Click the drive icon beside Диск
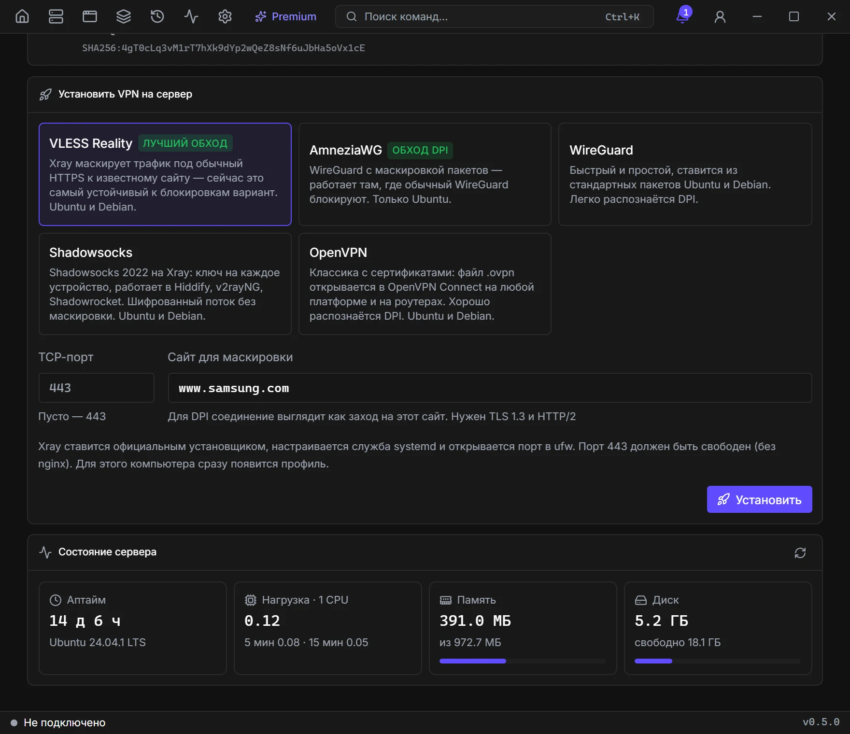The image size is (850, 734). 641,600
